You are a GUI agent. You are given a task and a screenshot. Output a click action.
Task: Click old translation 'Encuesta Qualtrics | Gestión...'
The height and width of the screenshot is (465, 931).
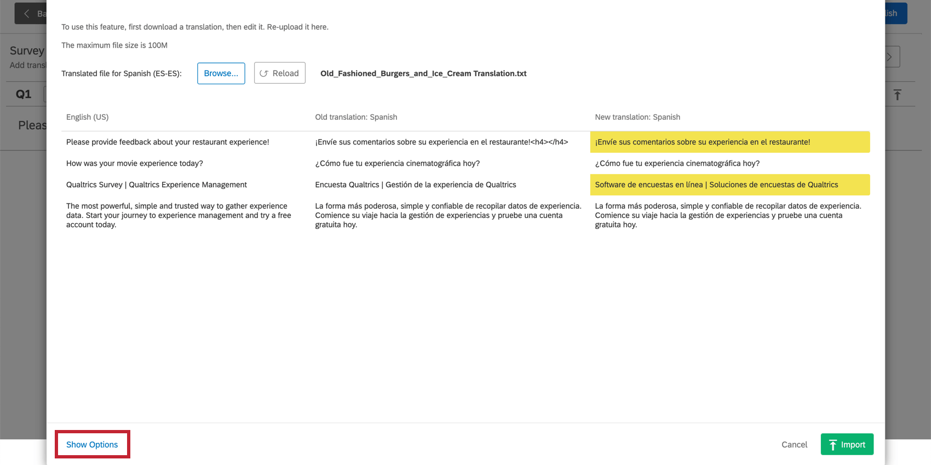(x=416, y=184)
